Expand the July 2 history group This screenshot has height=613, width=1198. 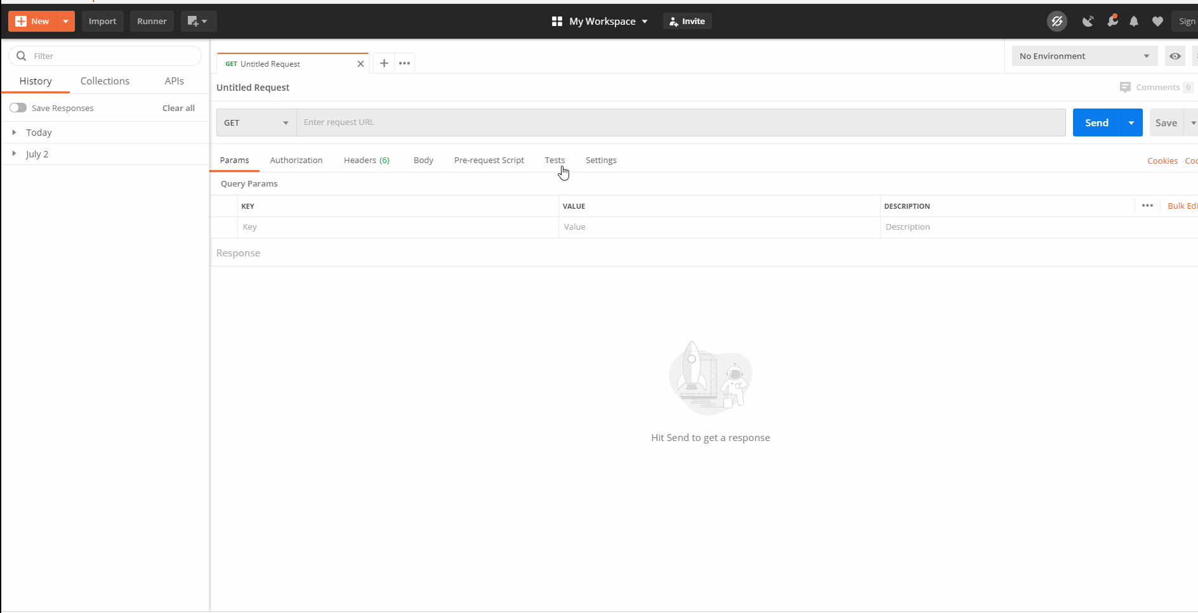click(15, 154)
